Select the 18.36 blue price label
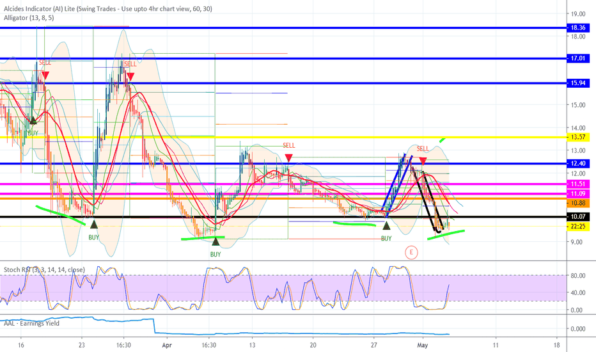The height and width of the screenshot is (352, 596). coord(577,28)
